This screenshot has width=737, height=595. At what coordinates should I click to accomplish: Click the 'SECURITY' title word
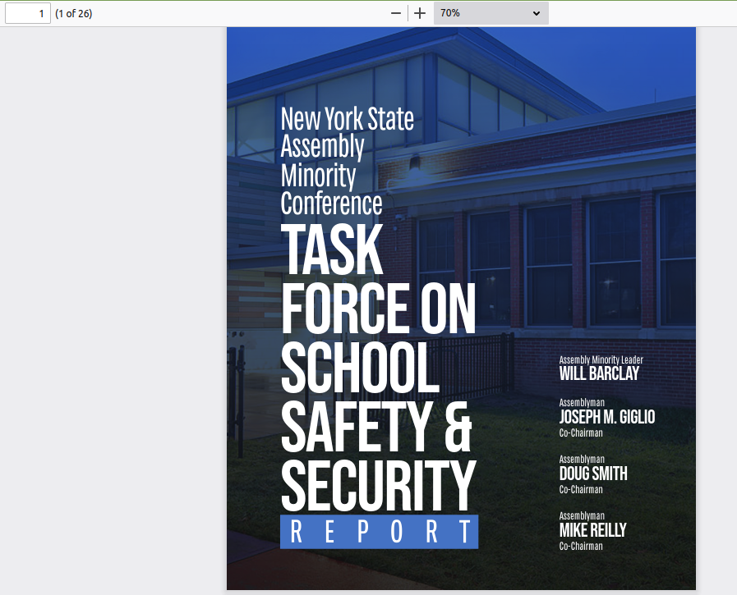pos(379,486)
